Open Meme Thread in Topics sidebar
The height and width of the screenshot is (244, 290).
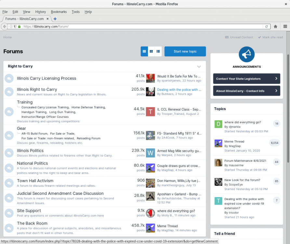click(x=234, y=142)
